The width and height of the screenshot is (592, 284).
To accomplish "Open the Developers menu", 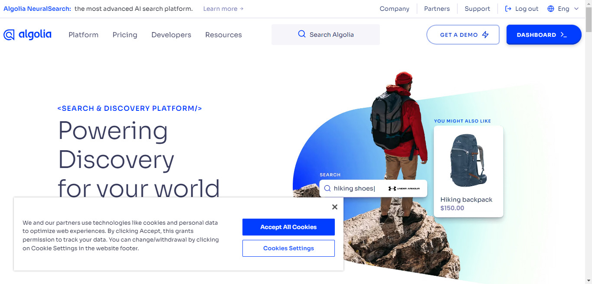I will (171, 35).
